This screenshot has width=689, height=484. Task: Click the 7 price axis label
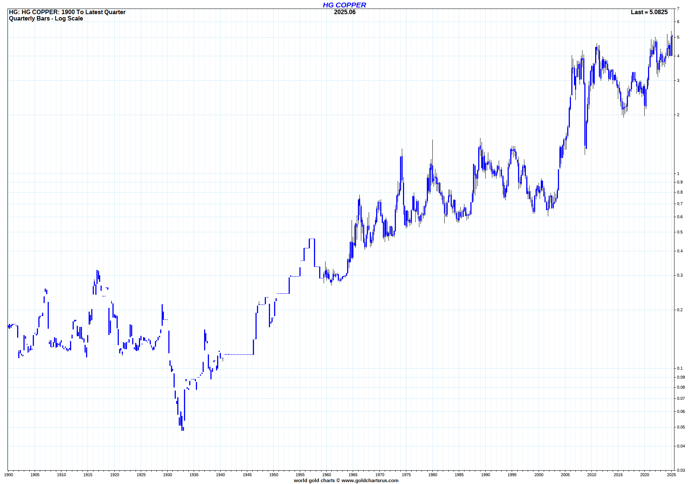click(678, 9)
